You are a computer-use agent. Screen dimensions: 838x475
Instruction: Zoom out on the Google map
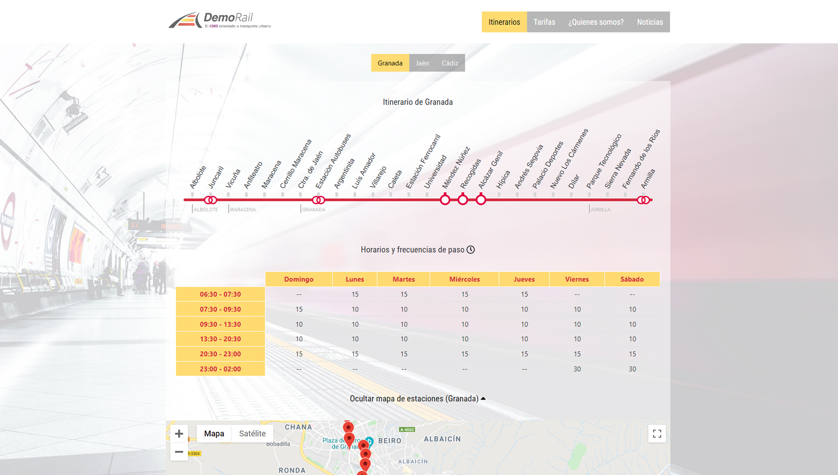(180, 451)
